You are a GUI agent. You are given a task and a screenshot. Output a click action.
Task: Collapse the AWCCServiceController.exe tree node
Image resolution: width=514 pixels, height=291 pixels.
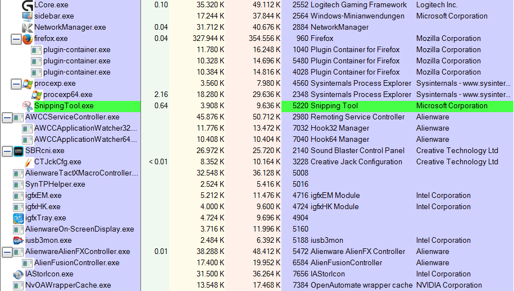point(7,117)
